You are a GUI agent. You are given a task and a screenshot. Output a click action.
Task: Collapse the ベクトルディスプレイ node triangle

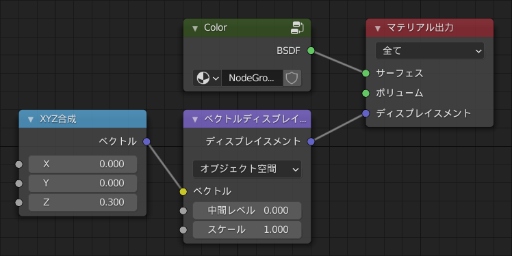(x=195, y=119)
